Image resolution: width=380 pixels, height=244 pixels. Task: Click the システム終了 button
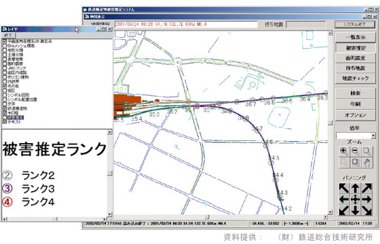354,24
